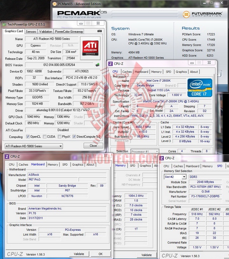The width and height of the screenshot is (229, 259).
Task: Click the PCMark05 title bar icon
Action: pos(54,4)
